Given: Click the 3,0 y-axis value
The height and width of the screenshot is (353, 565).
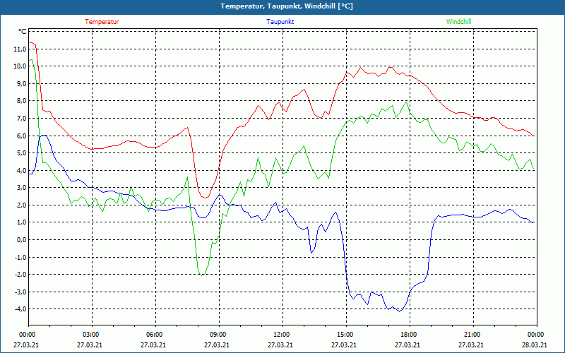Looking at the screenshot, I should (21, 188).
